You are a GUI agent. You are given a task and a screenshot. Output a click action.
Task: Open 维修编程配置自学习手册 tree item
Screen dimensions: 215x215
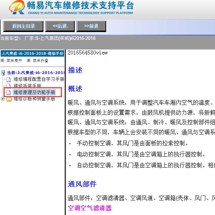(x=39, y=79)
